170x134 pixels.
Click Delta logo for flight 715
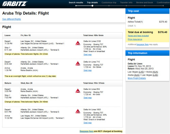click(x=78, y=64)
